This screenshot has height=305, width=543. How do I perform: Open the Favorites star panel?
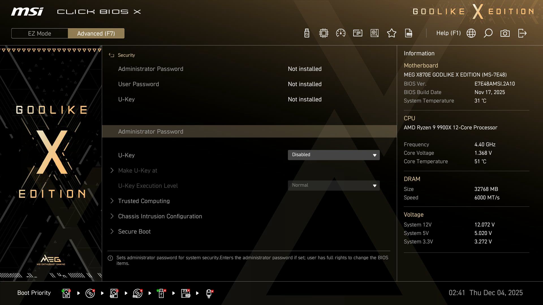tap(392, 33)
